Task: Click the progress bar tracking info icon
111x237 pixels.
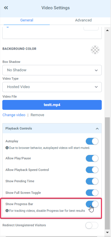Action: [7, 211]
